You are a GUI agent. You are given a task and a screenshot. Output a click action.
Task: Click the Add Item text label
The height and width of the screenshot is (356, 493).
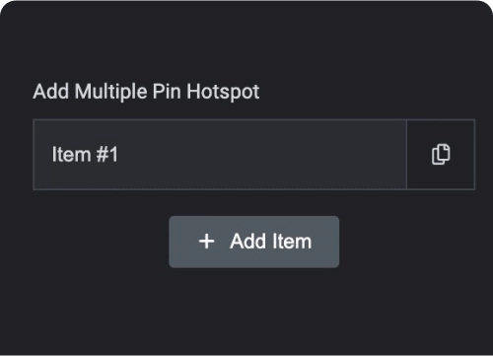(x=270, y=242)
